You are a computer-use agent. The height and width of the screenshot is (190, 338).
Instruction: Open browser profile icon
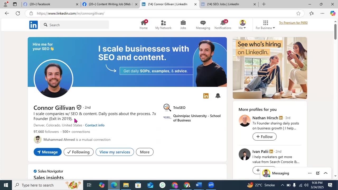pyautogui.click(x=5, y=4)
